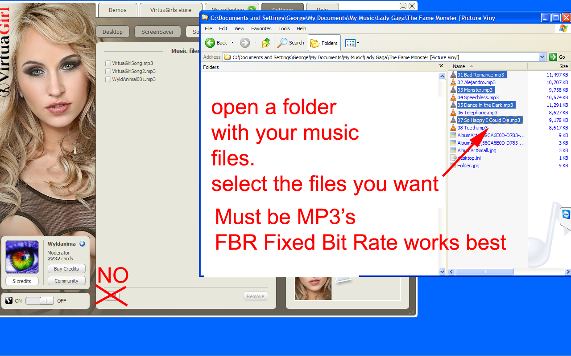Click the Views icon in Explorer

coord(350,43)
